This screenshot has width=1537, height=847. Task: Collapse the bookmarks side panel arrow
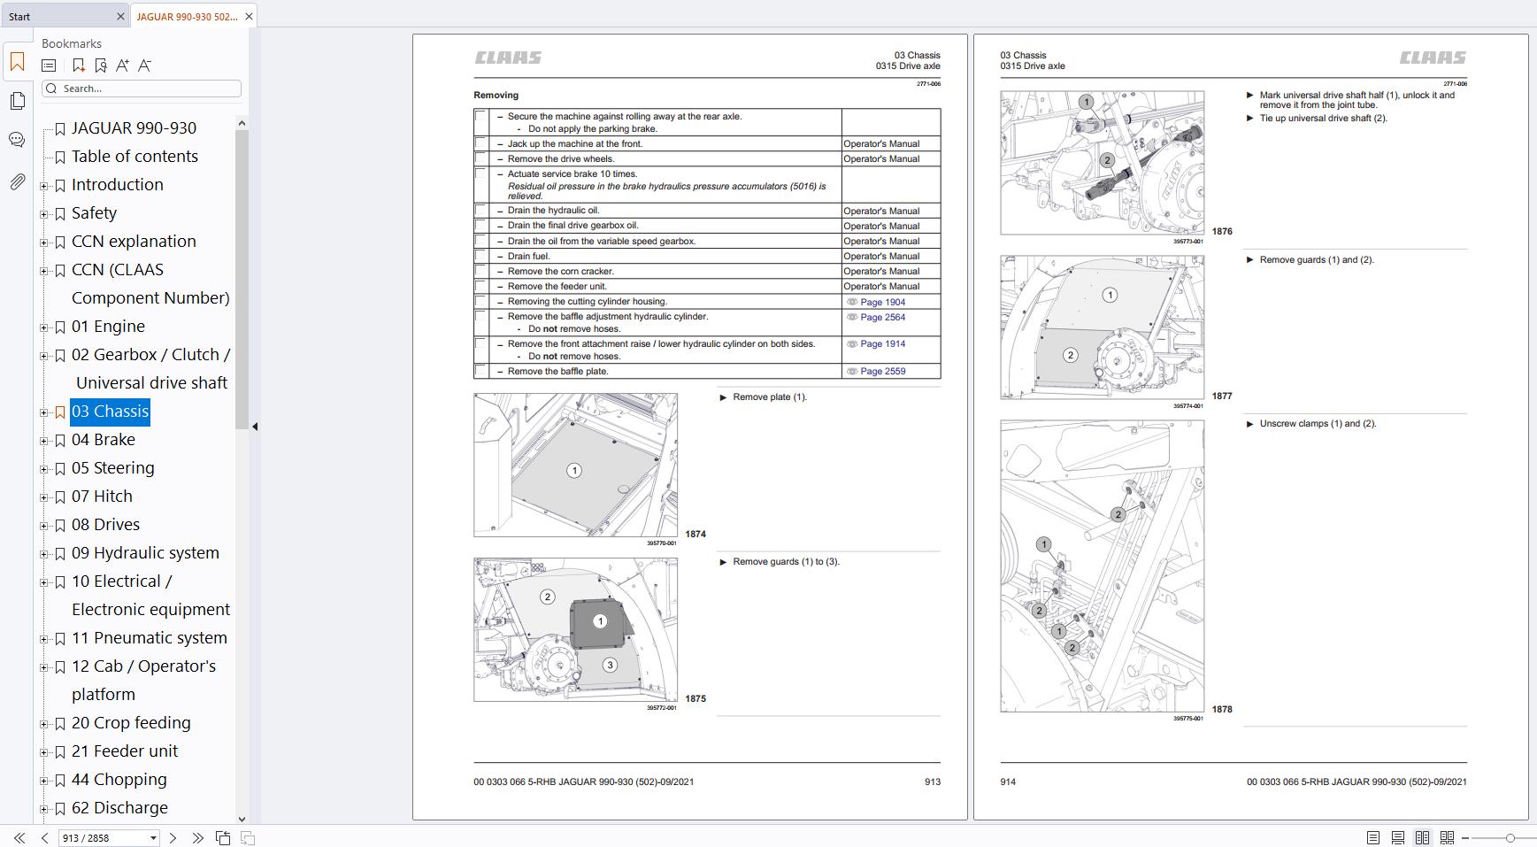tap(255, 427)
